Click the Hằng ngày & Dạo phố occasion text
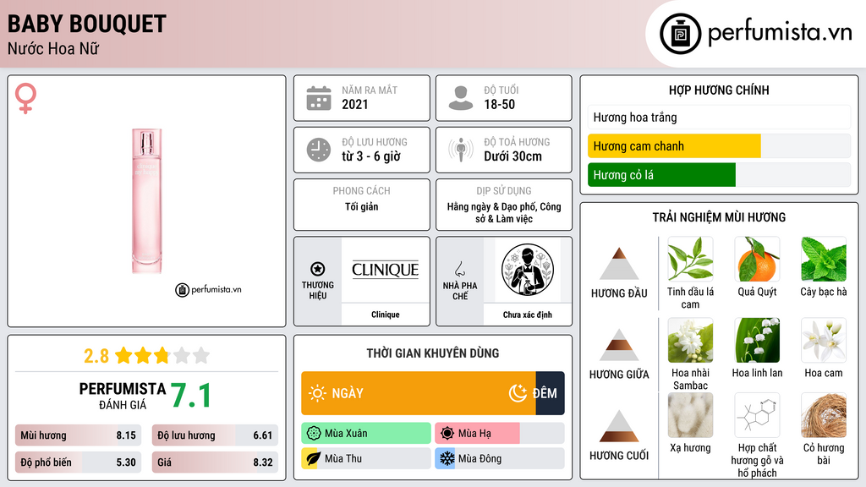The image size is (866, 487). click(504, 212)
